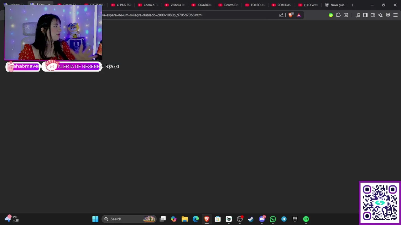Open Microsoft Store from the taskbar

[218, 219]
